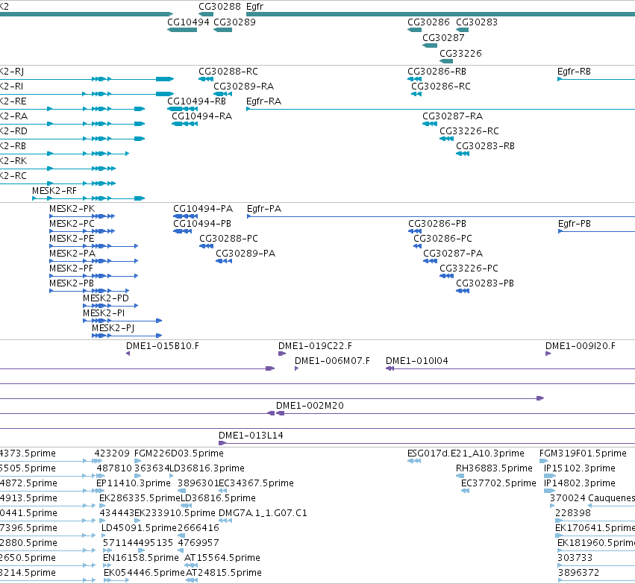Viewport: 635px width, 584px height.
Task: Select the MESK2-PA protein label
Action: 72,254
